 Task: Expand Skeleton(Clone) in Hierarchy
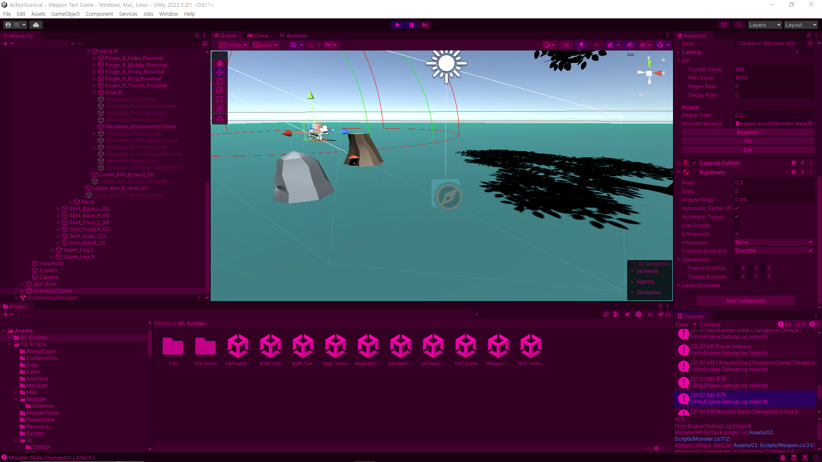click(23, 291)
